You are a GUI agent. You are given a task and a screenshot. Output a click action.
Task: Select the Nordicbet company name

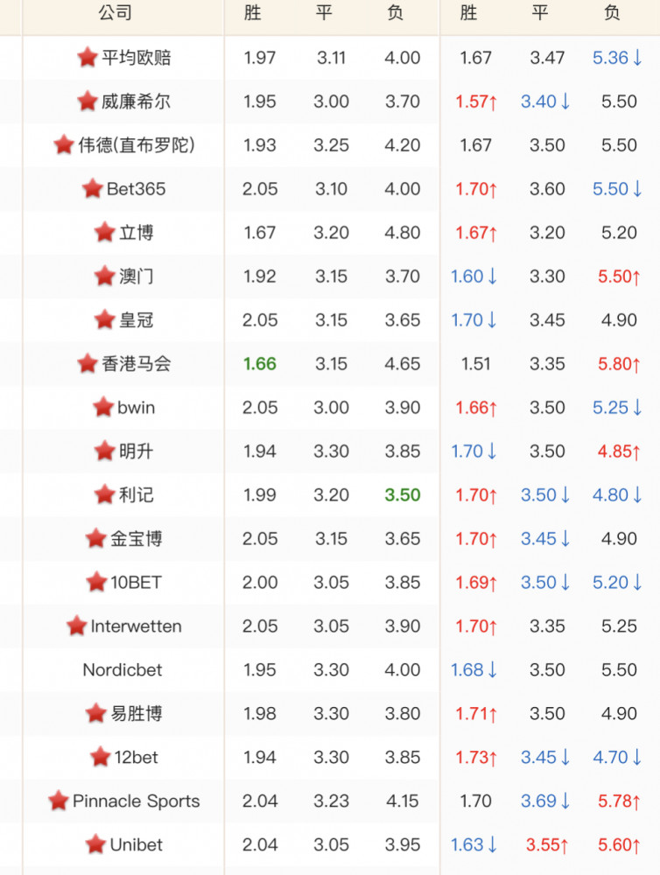tap(123, 669)
